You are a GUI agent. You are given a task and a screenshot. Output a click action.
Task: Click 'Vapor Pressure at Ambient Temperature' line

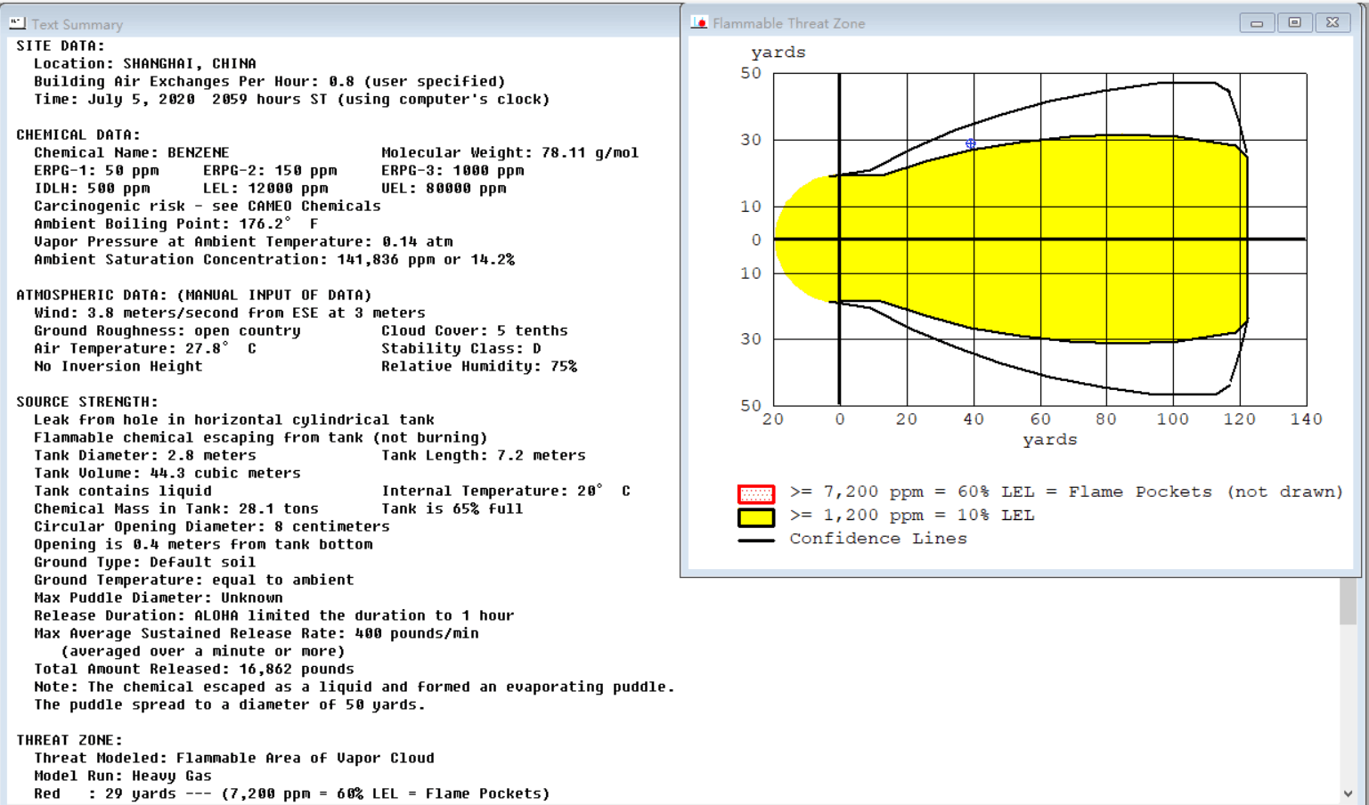coord(243,242)
